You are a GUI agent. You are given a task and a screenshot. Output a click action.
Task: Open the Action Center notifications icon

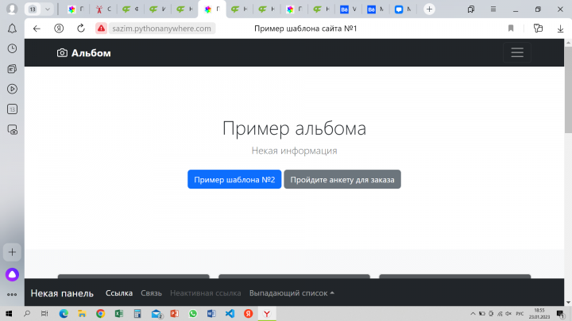[561, 314]
